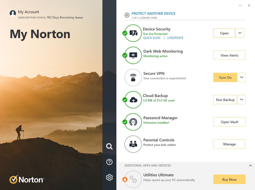The image size is (255, 190).
Task: Click "You Are Protected" status text
Action: point(155,34)
